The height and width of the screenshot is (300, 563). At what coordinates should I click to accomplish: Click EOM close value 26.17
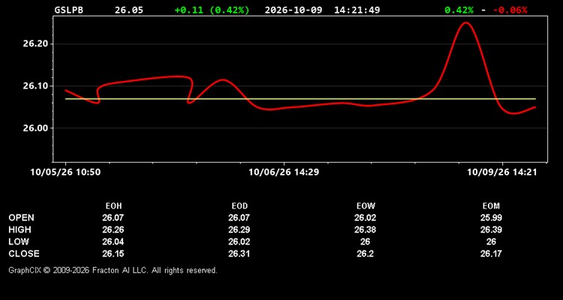tap(491, 253)
